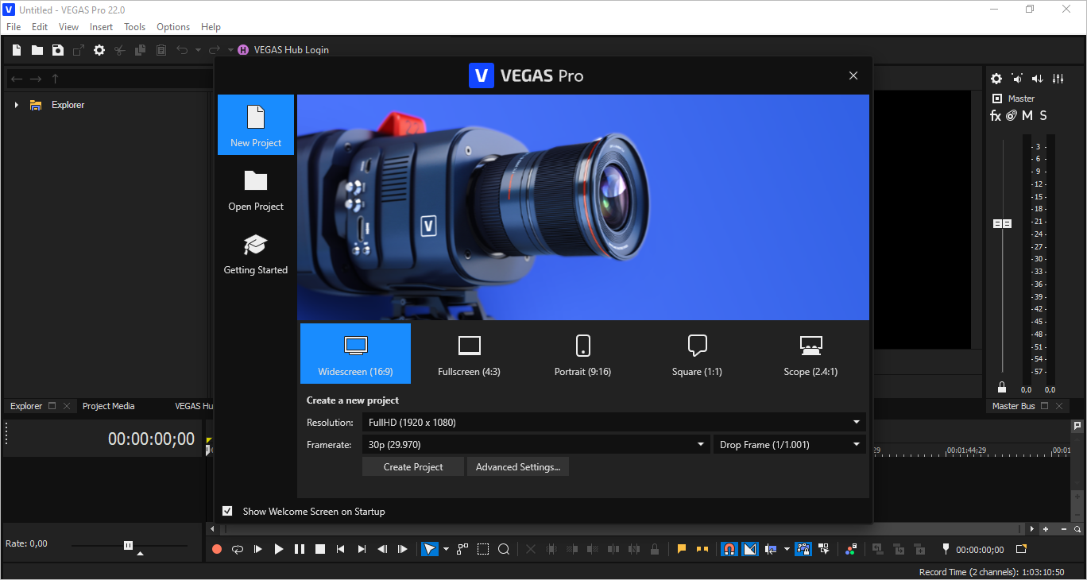The image size is (1087, 580).
Task: Open the Master bus automation settings icon
Action: pos(1011,116)
